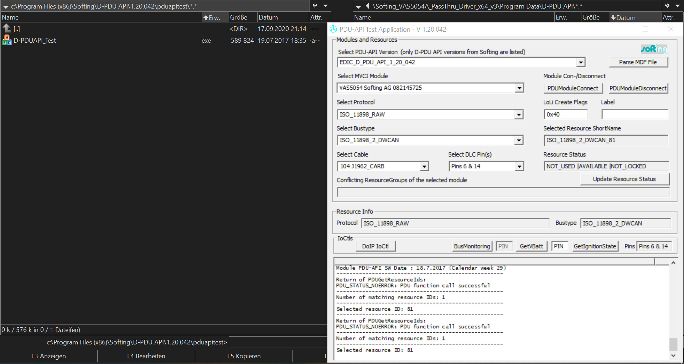
Task: Sort right panel by Datum column
Action: (x=634, y=17)
